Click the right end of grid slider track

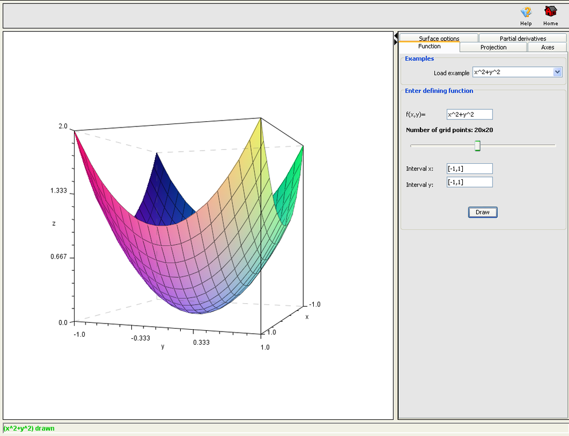[x=554, y=146]
